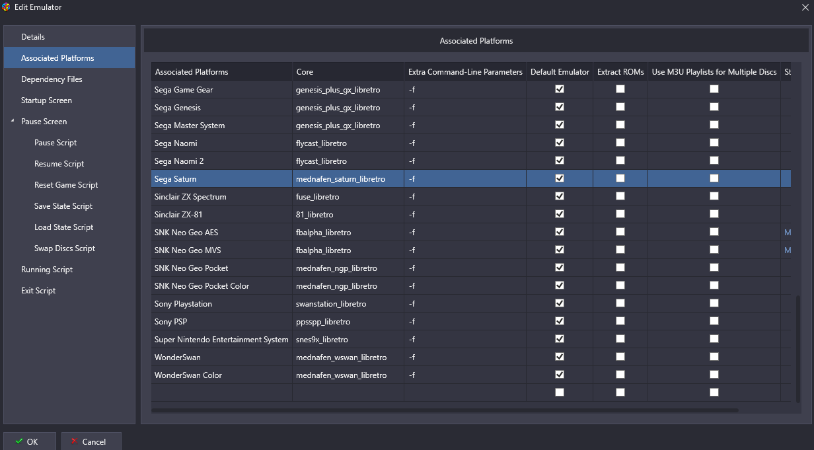Uncheck Default Emulator for WonderSwan Color
814x450 pixels.
click(x=560, y=375)
